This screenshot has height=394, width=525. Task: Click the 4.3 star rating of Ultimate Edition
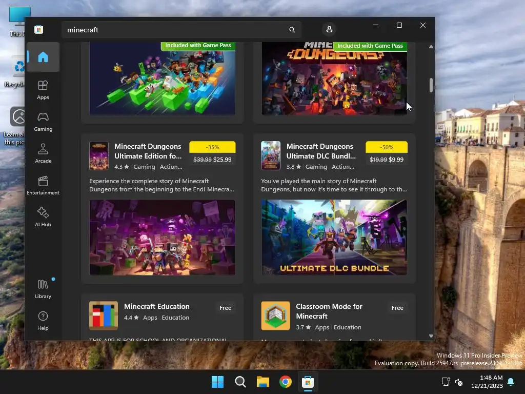122,167
